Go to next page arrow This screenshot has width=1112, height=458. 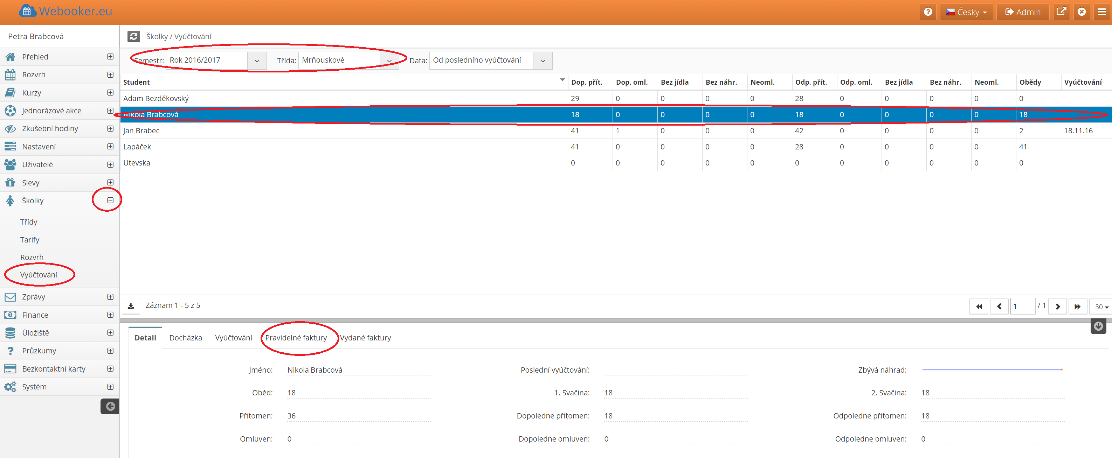pos(1057,306)
